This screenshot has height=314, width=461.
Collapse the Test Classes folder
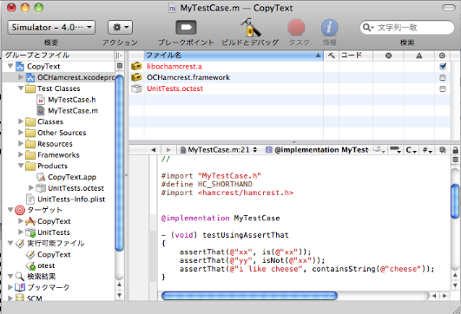pyautogui.click(x=21, y=88)
